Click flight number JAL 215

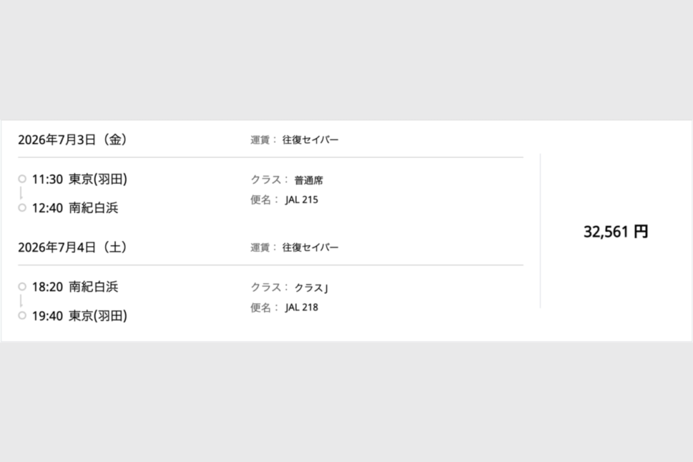coord(302,200)
